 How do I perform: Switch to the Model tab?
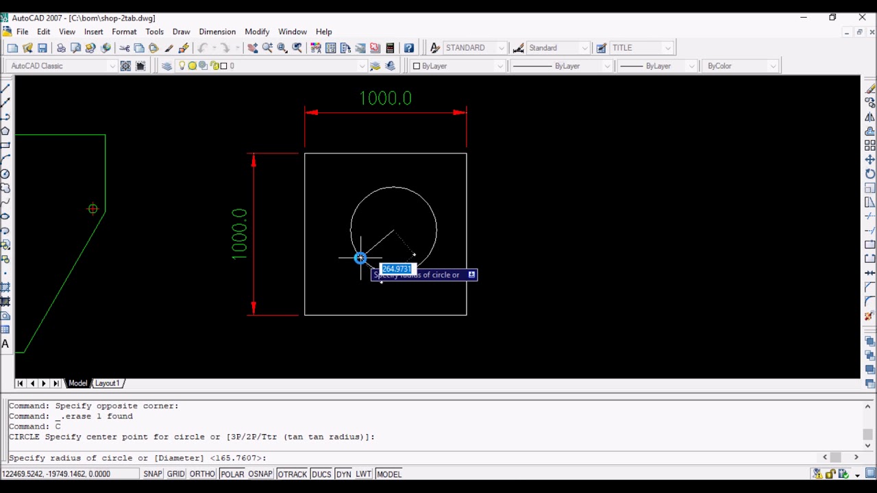point(77,383)
